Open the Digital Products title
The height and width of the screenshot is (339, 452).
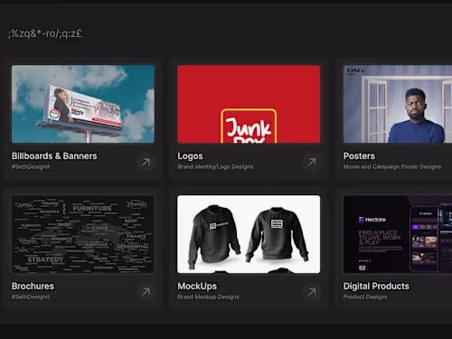376,287
